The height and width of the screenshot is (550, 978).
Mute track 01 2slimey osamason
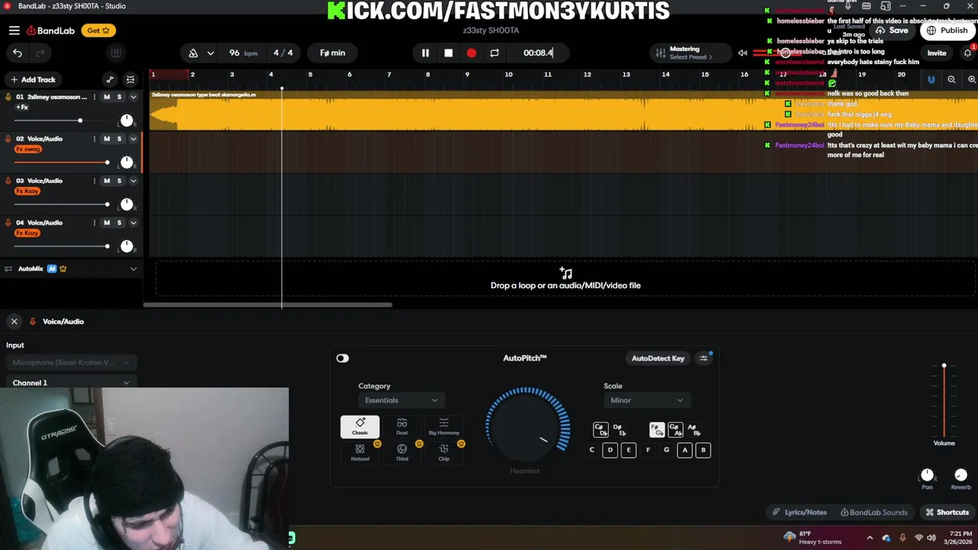107,97
